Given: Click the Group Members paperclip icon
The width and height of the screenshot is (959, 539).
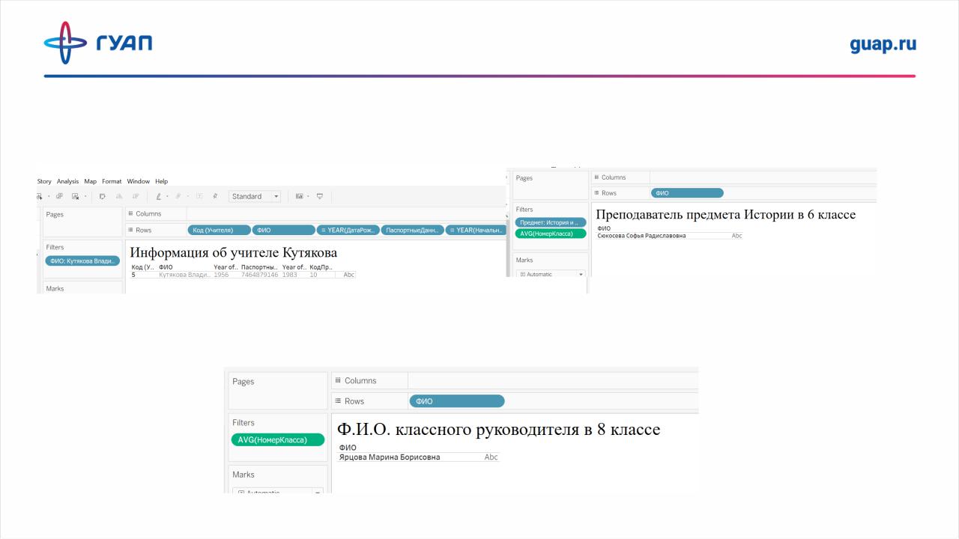Looking at the screenshot, I should [177, 196].
